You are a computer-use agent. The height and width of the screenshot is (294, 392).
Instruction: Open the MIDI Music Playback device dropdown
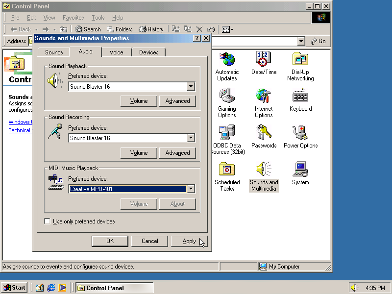(x=192, y=189)
